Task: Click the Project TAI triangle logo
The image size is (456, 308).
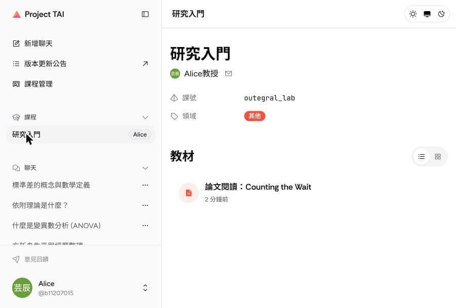Action: tap(17, 14)
